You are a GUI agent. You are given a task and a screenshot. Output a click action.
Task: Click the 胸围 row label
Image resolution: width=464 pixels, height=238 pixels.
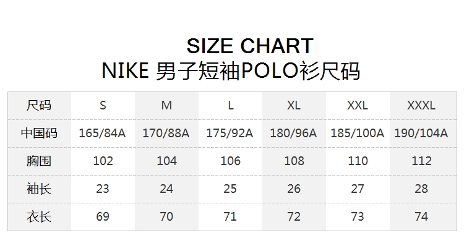39,161
